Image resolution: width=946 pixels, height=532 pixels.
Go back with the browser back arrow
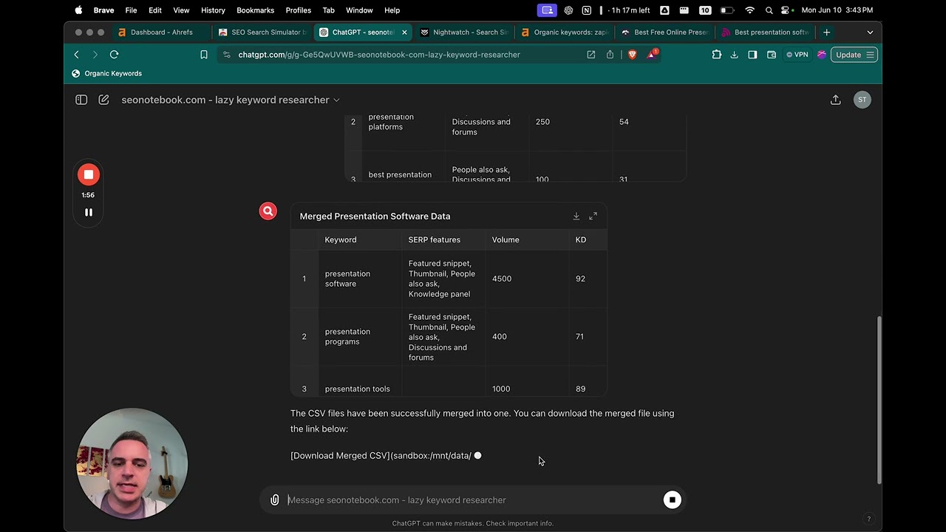[x=77, y=55]
